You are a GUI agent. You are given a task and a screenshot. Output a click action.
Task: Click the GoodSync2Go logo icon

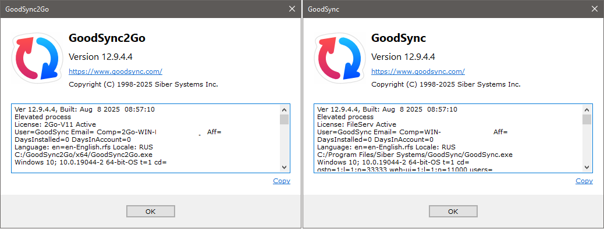point(37,58)
